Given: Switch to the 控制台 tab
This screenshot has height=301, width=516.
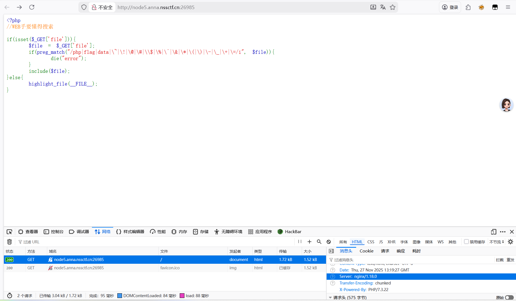Looking at the screenshot, I should 54,232.
